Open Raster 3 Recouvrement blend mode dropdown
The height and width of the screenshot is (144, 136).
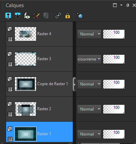89,59
